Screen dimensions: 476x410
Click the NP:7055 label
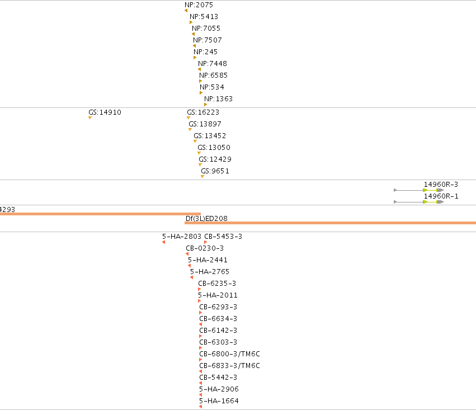click(206, 29)
